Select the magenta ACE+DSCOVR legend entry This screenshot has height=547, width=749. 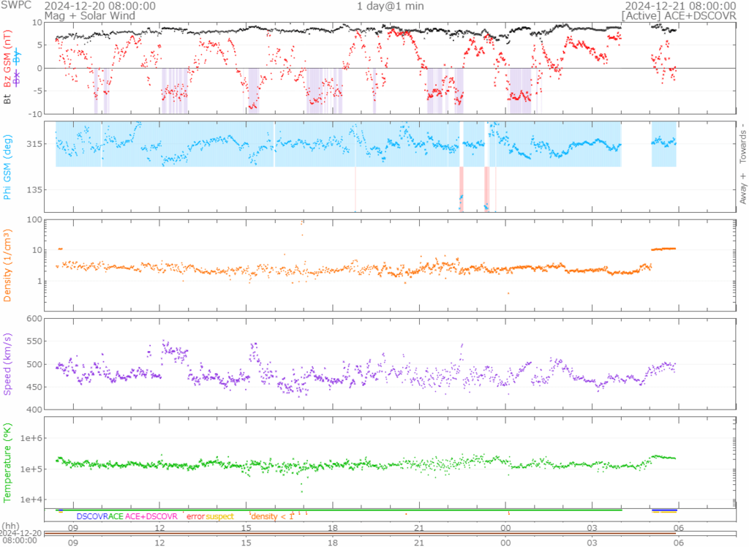tap(151, 517)
